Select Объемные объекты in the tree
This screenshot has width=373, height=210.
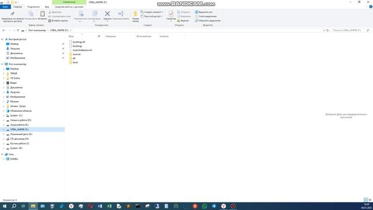21,111
